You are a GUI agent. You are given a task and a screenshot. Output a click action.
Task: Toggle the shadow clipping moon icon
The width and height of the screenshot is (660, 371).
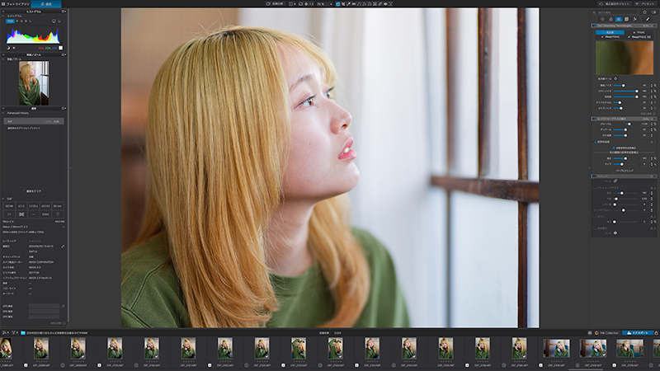pos(8,48)
